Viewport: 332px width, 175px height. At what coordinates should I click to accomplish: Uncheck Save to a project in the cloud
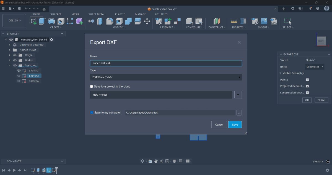91,86
